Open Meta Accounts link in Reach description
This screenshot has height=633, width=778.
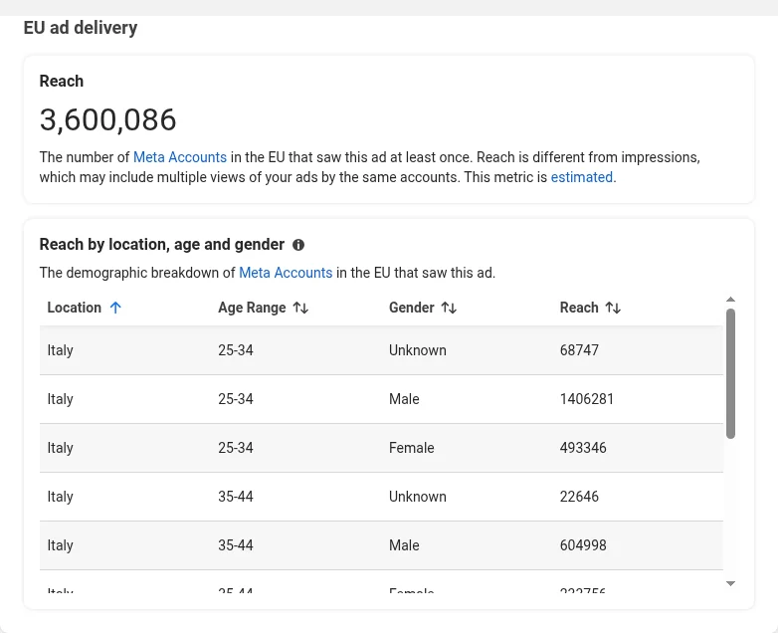[x=180, y=157]
